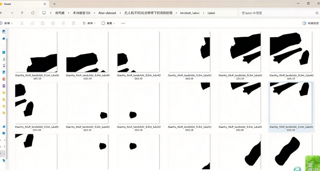
Task: Expand chevron after the Aixr-dasset breadcrumb
Action: point(120,13)
